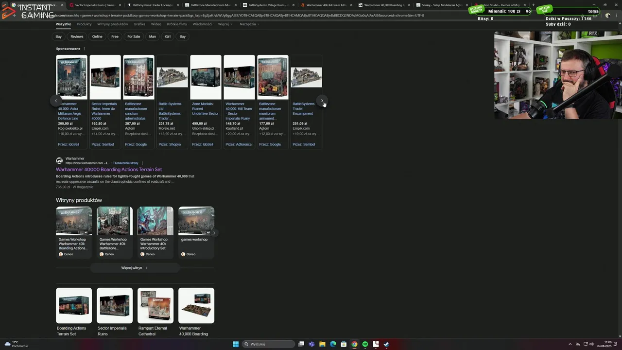The image size is (622, 350).
Task: Open Battlezone manufactorum sanctum administratus ad
Action: (x=138, y=102)
